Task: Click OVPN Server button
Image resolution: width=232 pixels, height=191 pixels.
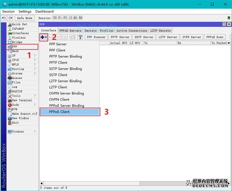Action: 192,37
